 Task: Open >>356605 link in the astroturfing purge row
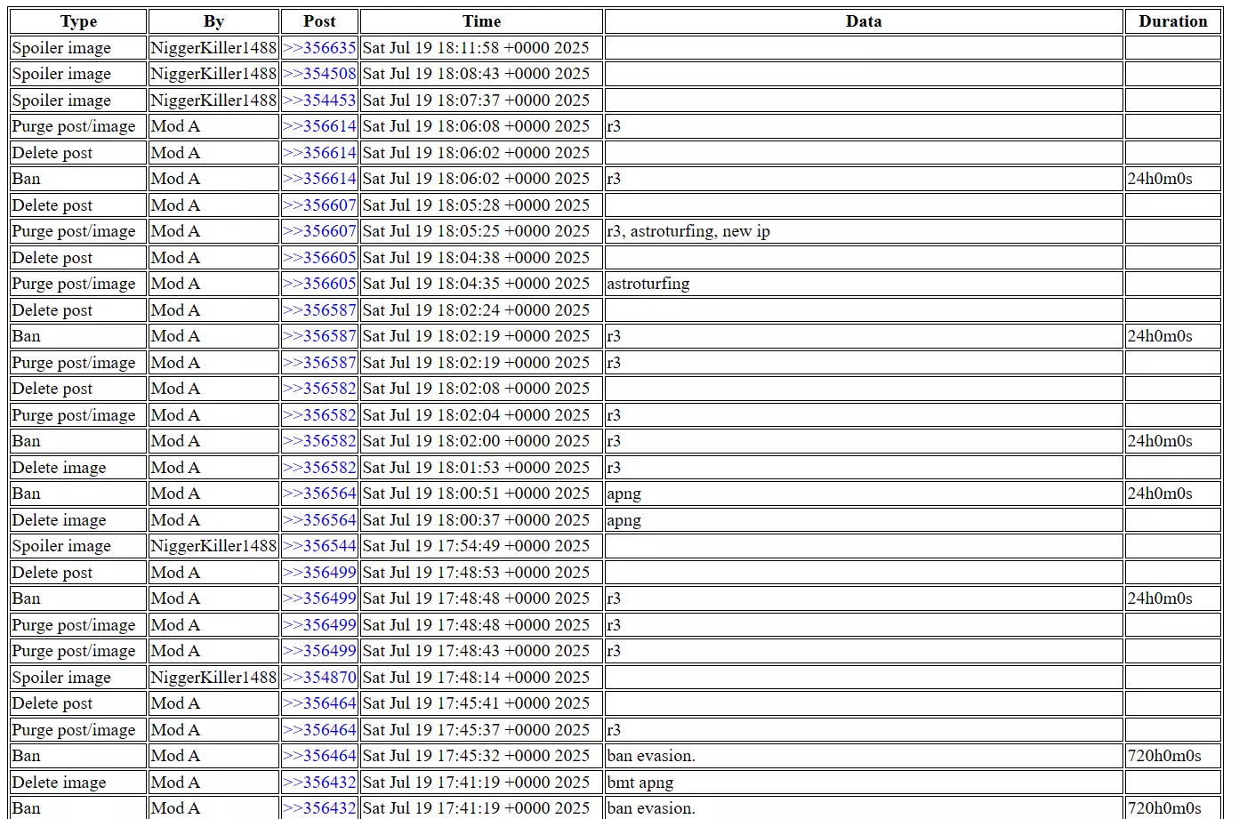click(x=319, y=284)
